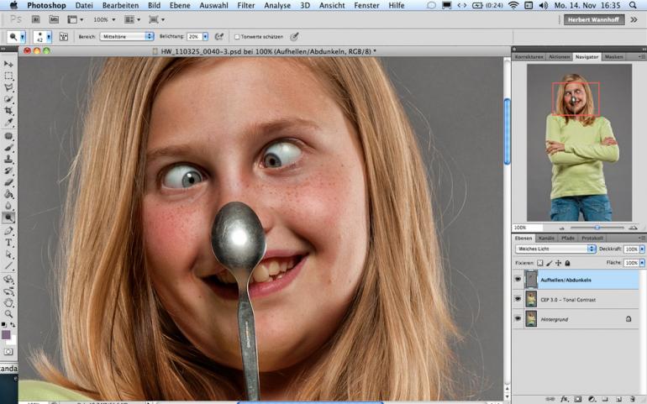Open the Ebene menu

coord(180,5)
